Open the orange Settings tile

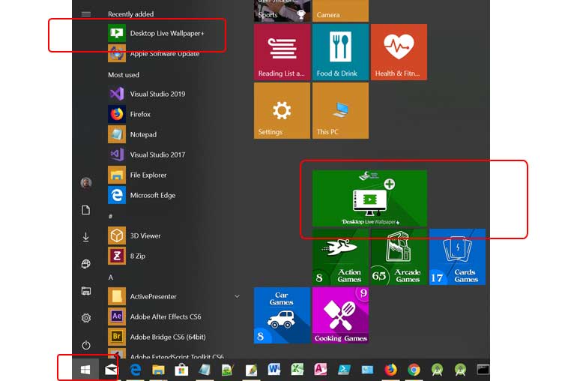[x=282, y=111]
